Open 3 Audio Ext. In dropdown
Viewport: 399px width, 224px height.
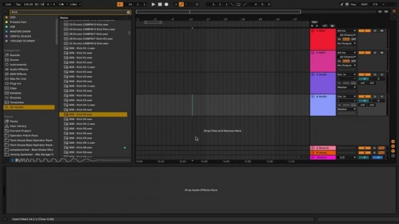(x=347, y=74)
